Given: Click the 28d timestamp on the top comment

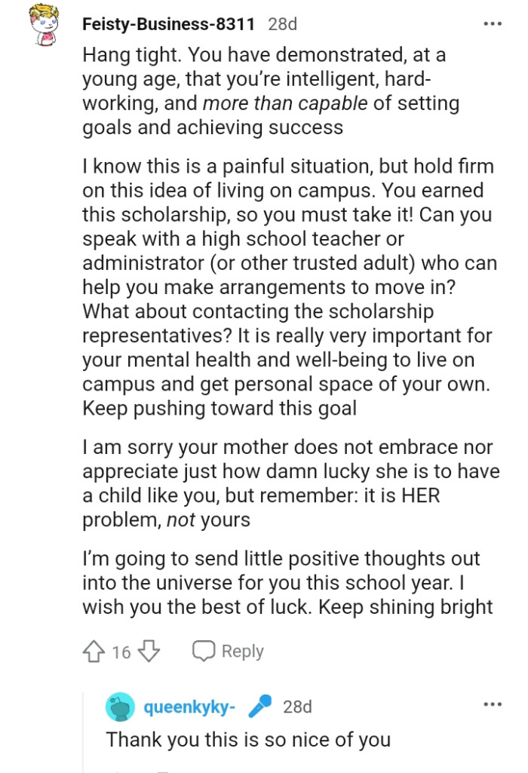Looking at the screenshot, I should tap(281, 24).
